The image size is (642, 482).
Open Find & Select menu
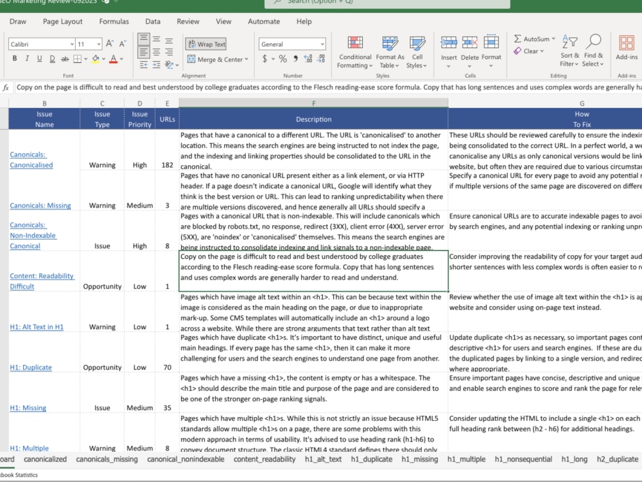click(x=593, y=51)
